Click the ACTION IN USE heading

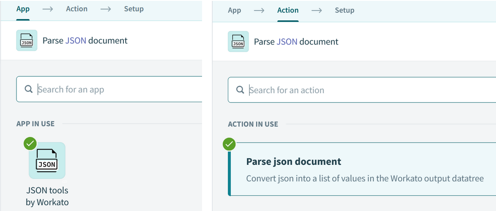[x=253, y=124]
